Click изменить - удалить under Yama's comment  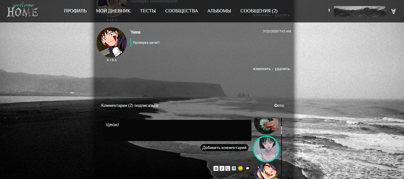tap(271, 69)
